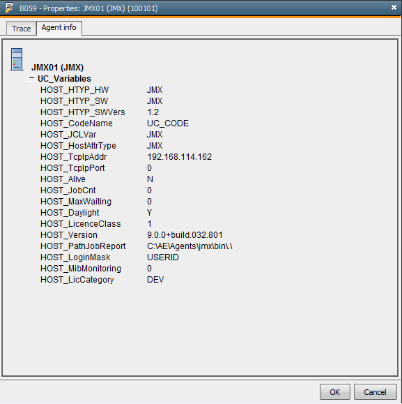This screenshot has width=402, height=404.
Task: Select the JMX01 (JMX) root node
Action: click(57, 68)
